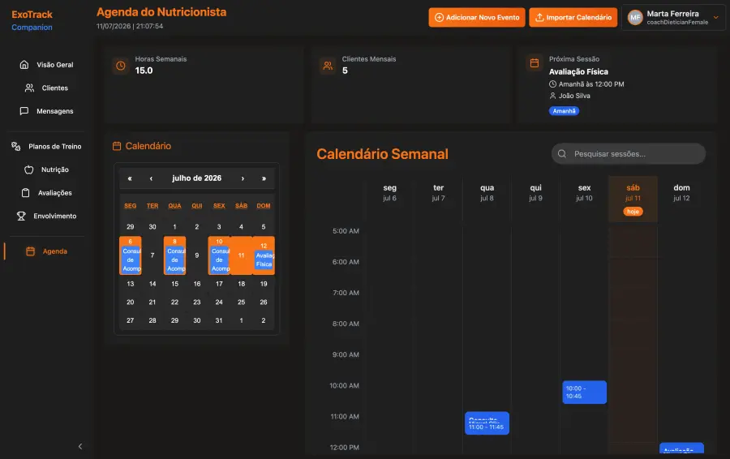Click the 10:00 AM time label

(344, 385)
